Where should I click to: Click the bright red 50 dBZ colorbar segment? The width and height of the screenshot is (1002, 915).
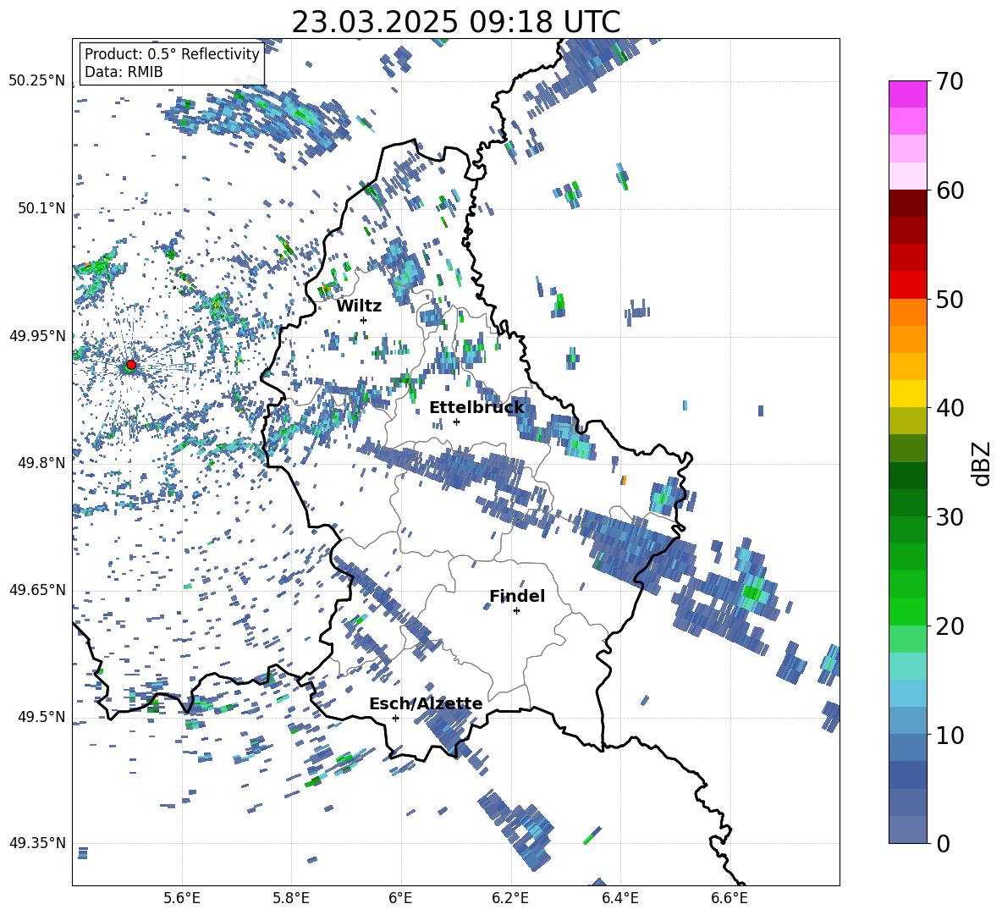(907, 285)
